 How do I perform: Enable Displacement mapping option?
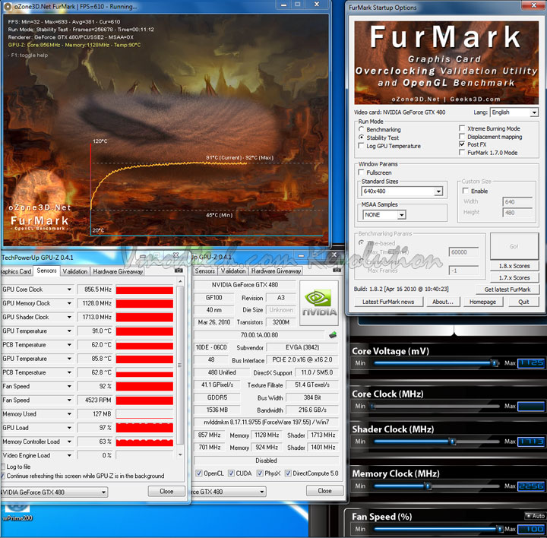(x=462, y=137)
